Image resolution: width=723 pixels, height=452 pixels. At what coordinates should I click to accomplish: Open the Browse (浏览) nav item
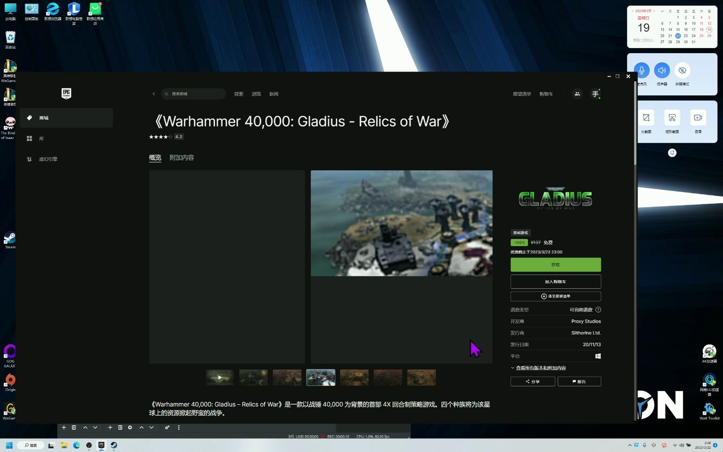pos(256,94)
